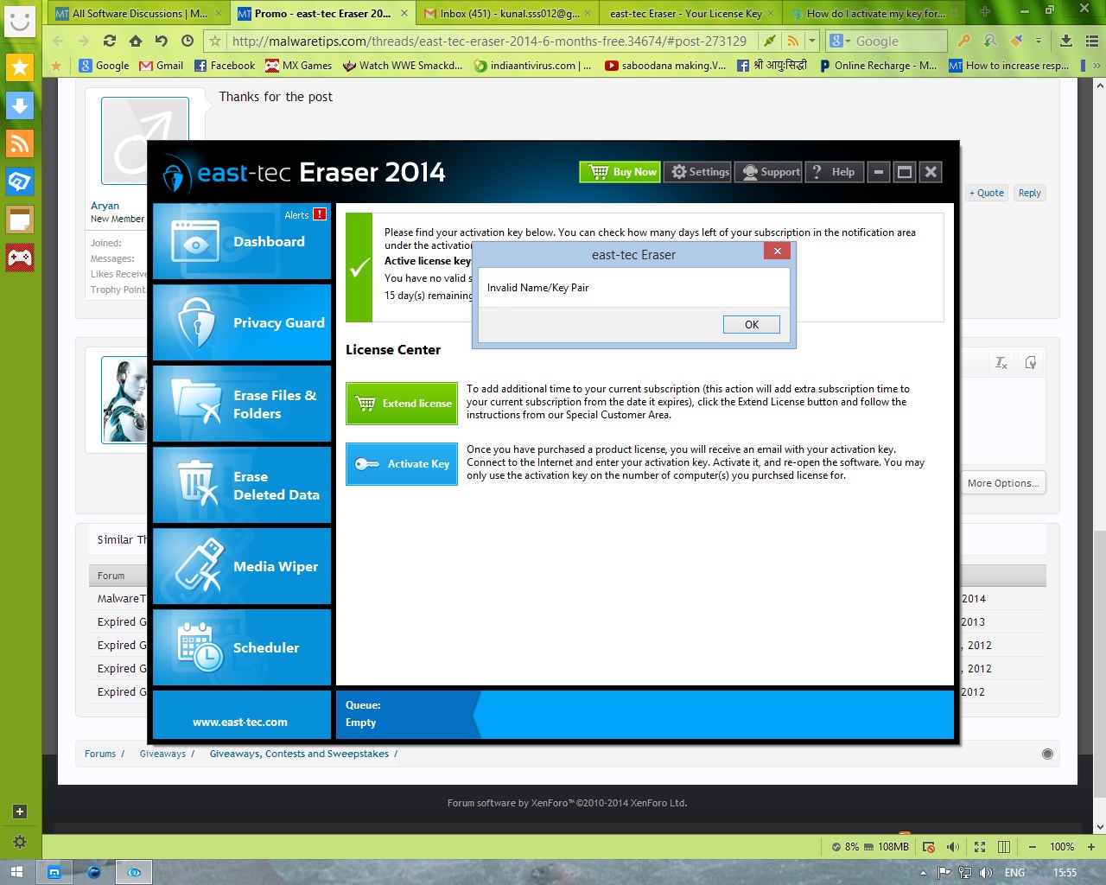Image resolution: width=1106 pixels, height=885 pixels.
Task: Open the Forums breadcrumb link
Action: pyautogui.click(x=100, y=754)
